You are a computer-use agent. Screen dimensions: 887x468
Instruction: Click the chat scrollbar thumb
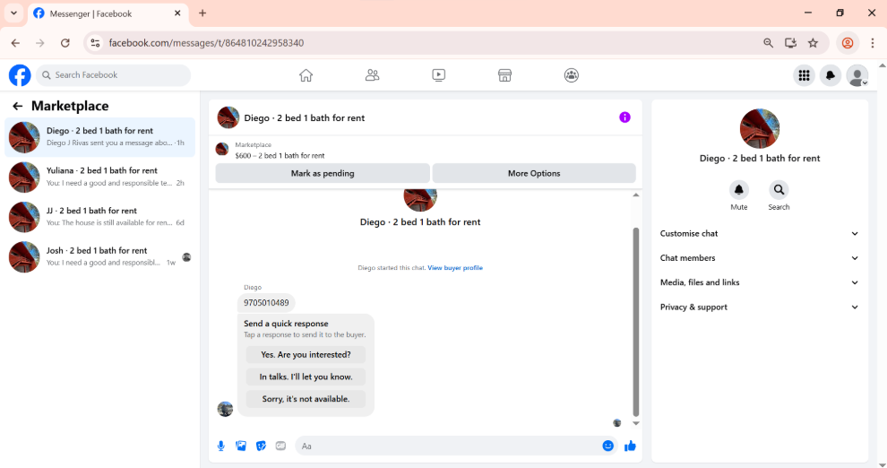(636, 322)
